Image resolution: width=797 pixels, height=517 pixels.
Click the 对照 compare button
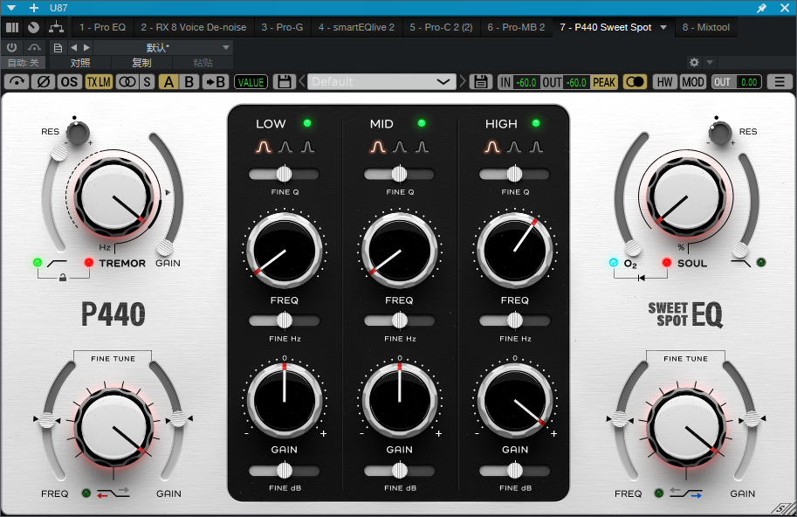(80, 63)
